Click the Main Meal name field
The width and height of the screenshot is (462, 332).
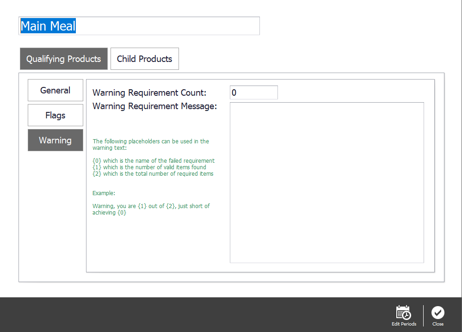pyautogui.click(x=139, y=26)
